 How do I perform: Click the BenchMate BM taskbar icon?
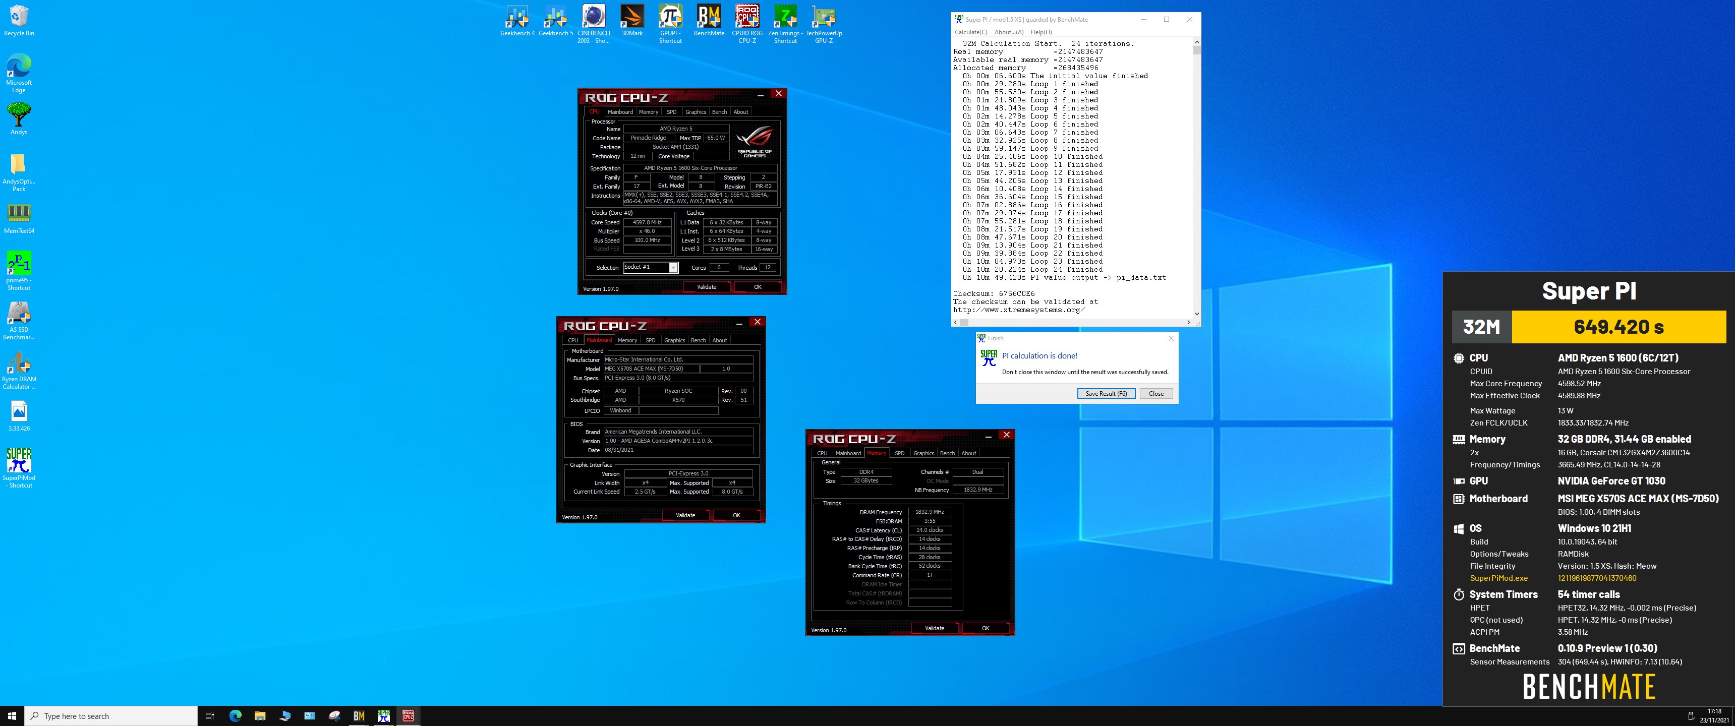[x=359, y=716]
